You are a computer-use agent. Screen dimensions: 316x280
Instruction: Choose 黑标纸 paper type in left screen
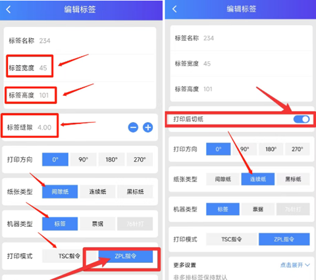135,192
